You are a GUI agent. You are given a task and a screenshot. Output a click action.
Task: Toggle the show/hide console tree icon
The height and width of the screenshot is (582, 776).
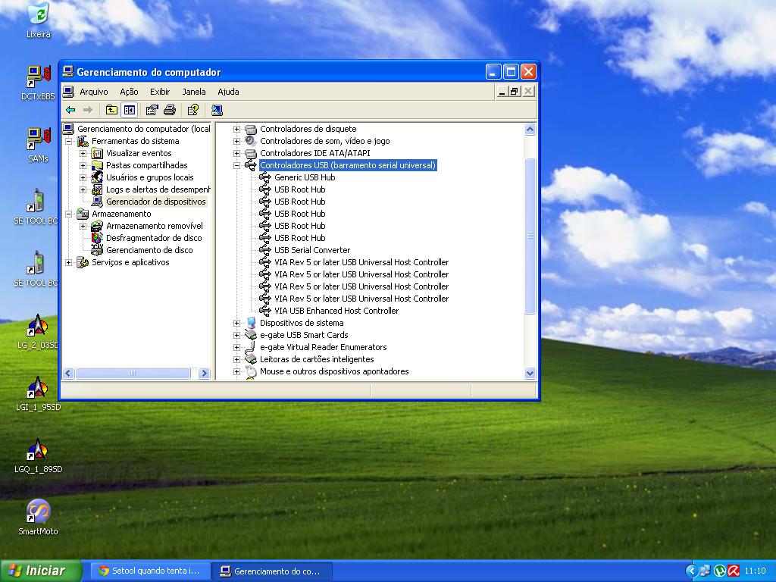[x=129, y=110]
